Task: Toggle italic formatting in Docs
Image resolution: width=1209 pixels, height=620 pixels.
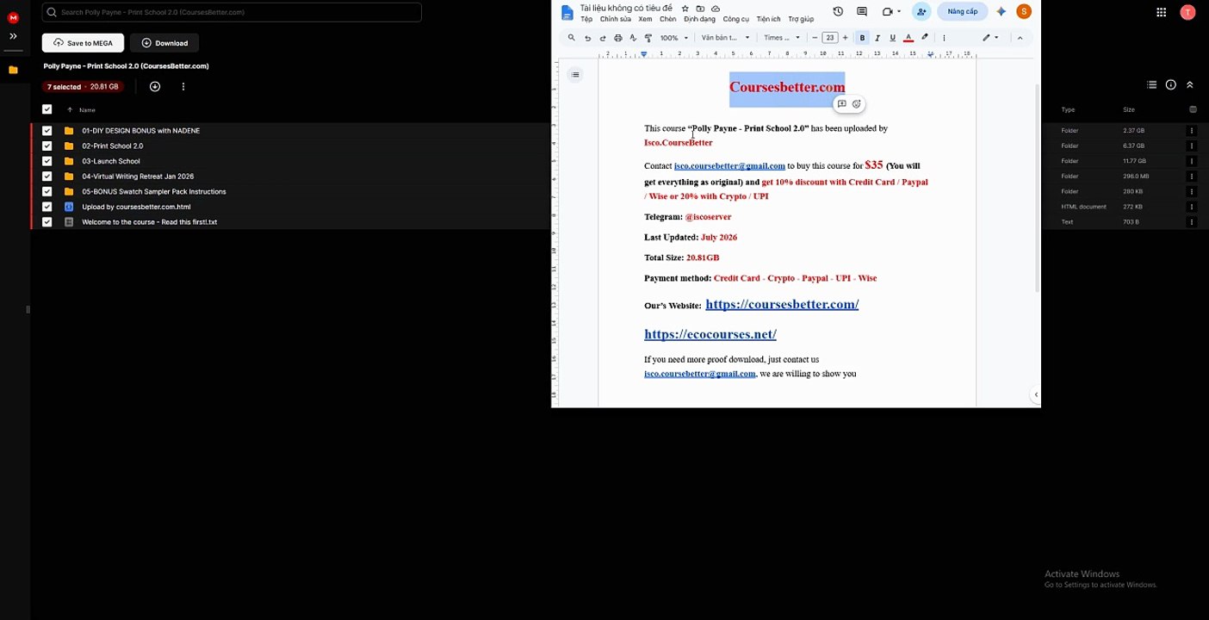Action: tap(877, 38)
